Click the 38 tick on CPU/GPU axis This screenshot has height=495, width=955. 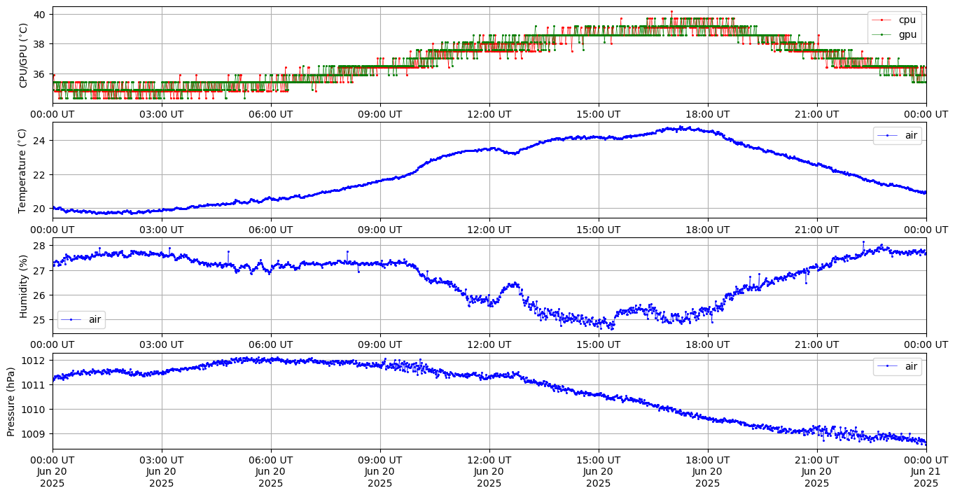(x=39, y=44)
